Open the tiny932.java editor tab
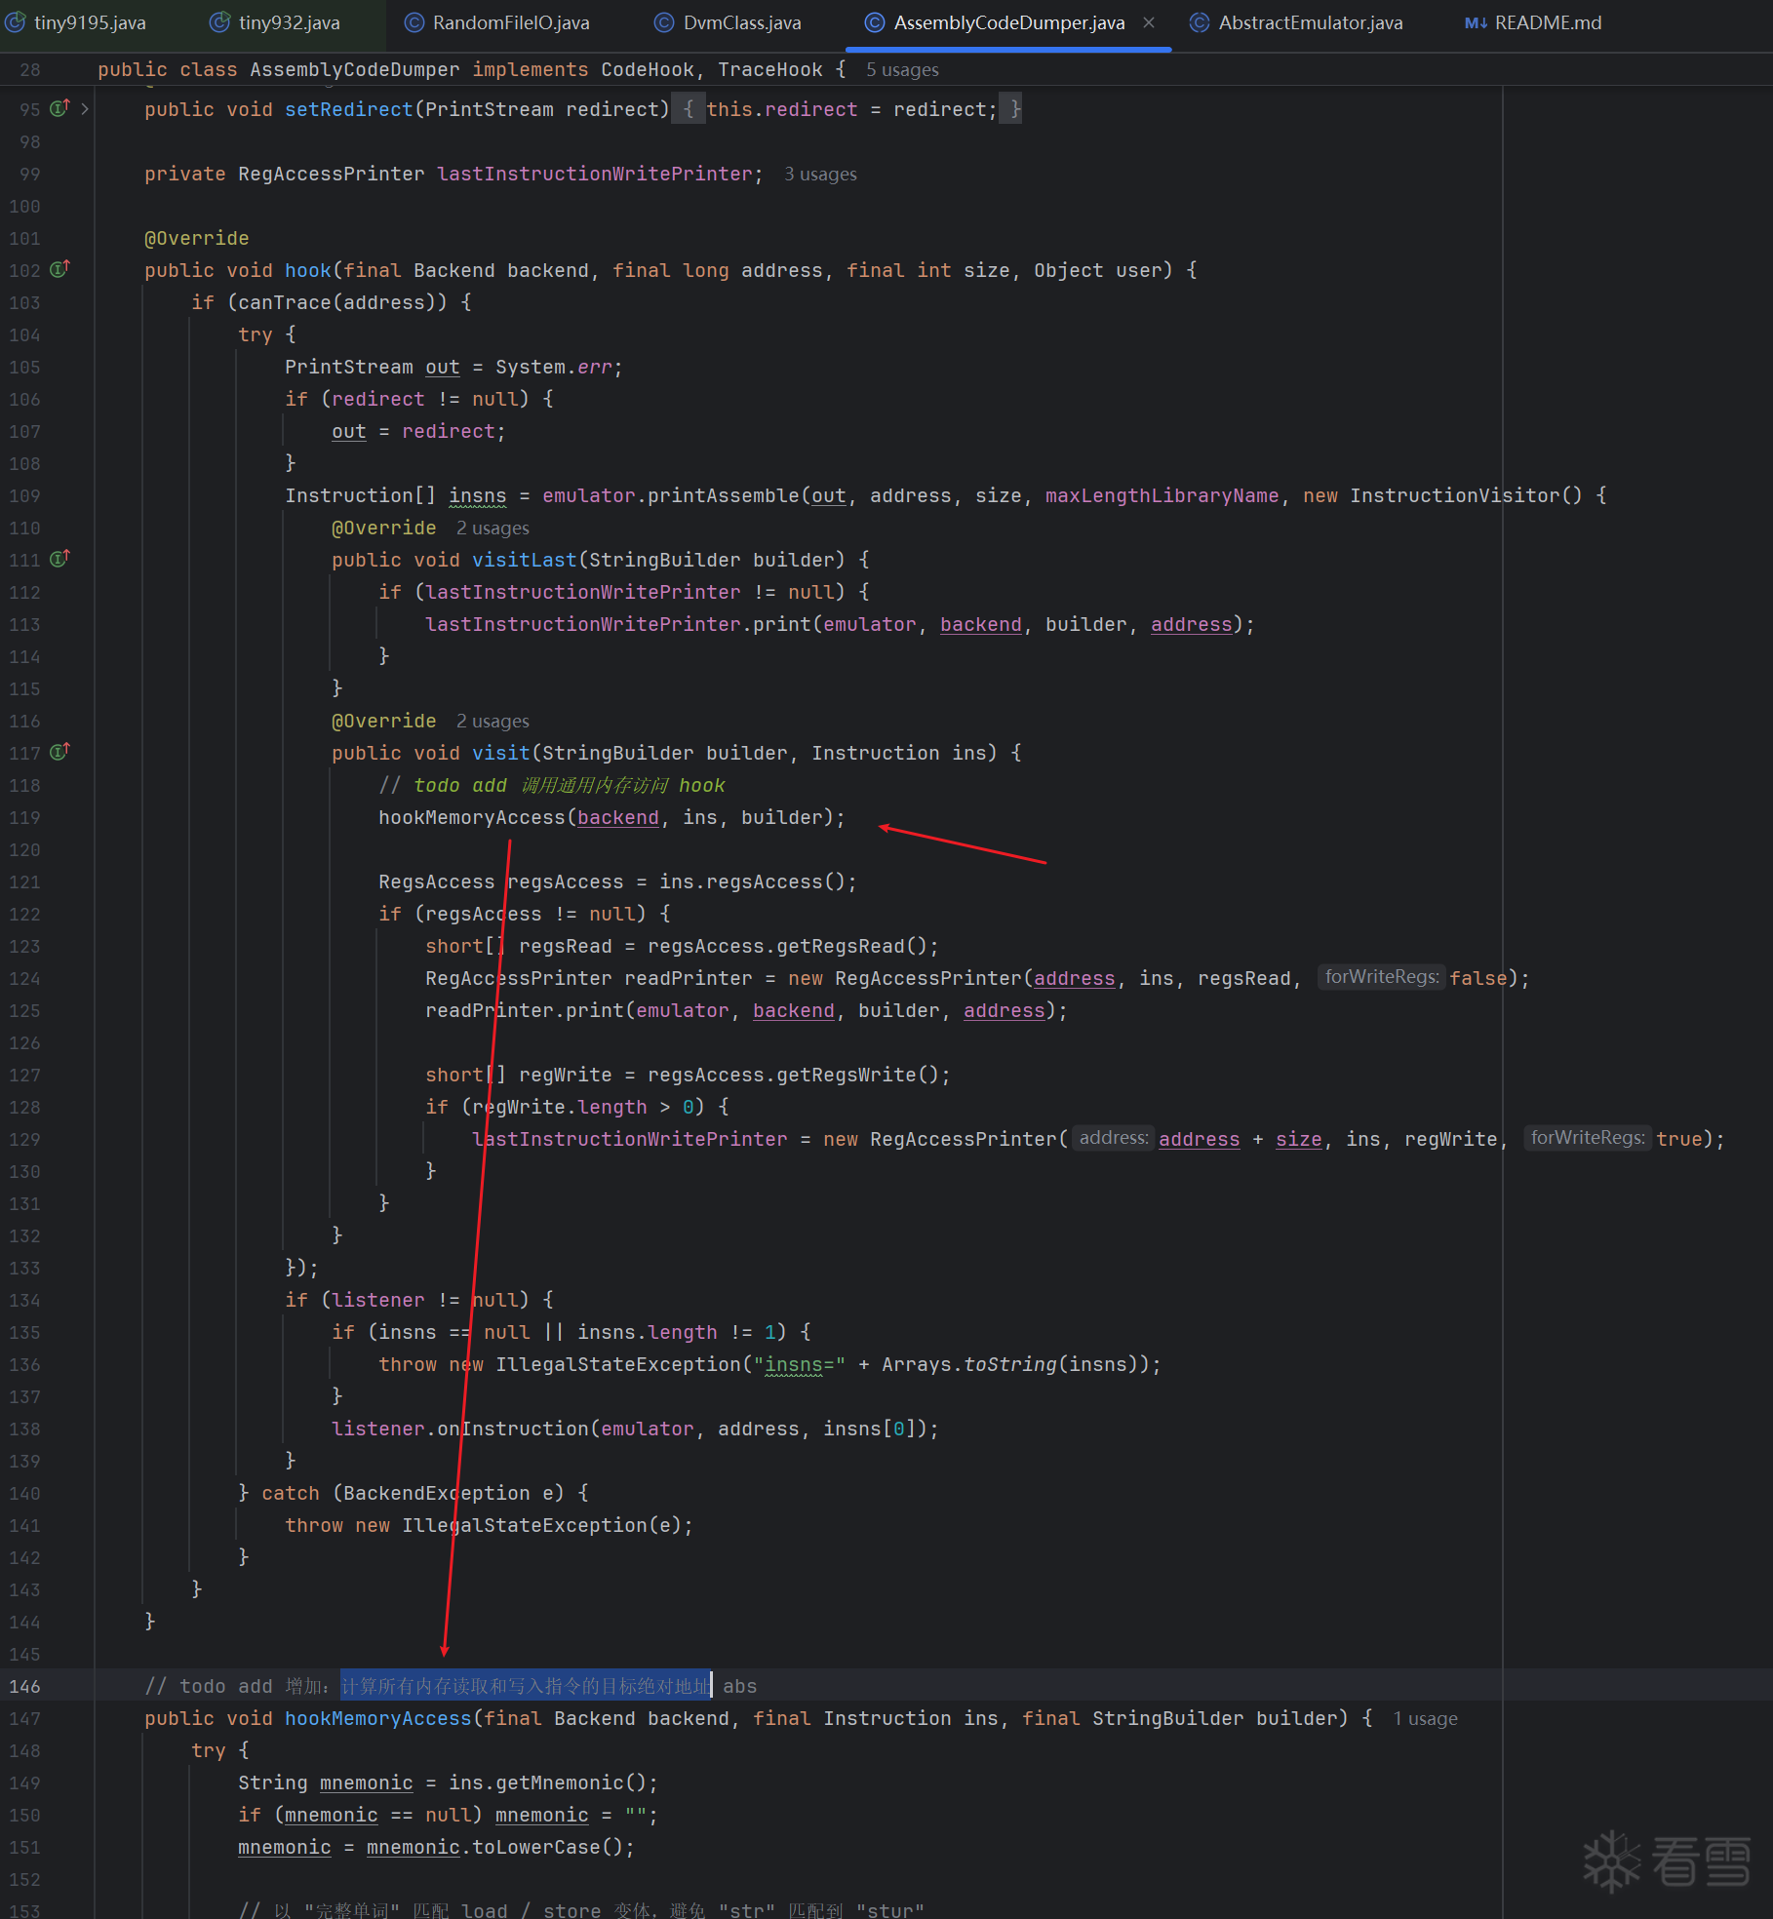The width and height of the screenshot is (1773, 1919). (x=276, y=22)
